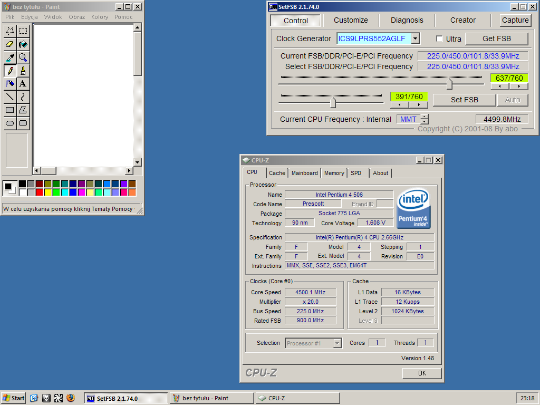540x405 pixels.
Task: Select the rectangular Select tool in Paint
Action: coord(23,31)
